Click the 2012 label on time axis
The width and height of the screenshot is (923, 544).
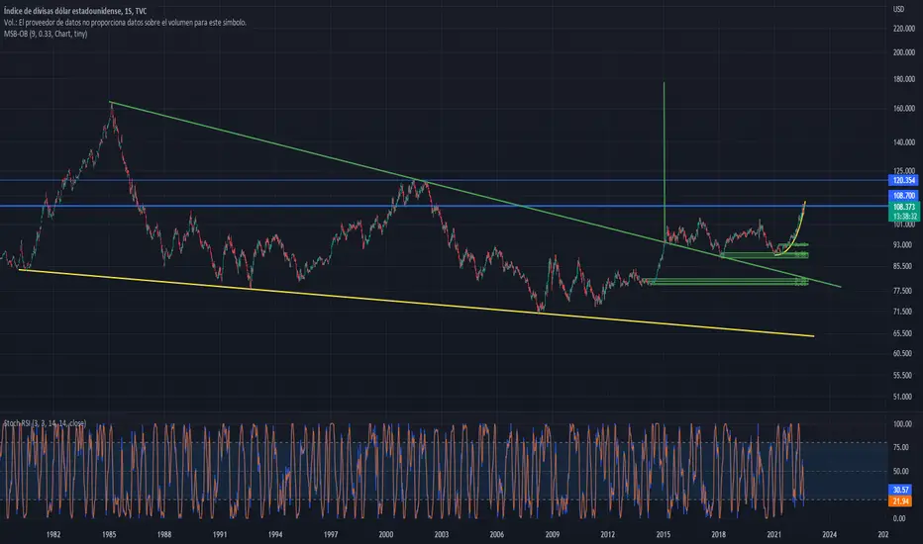click(x=607, y=534)
